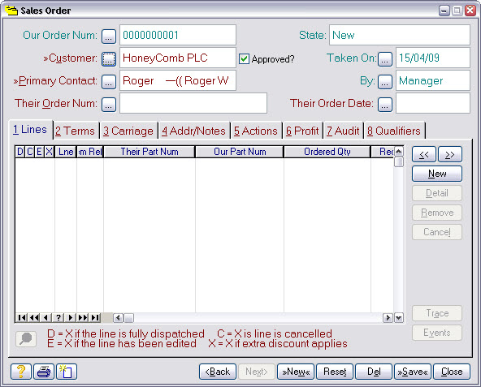Select the 6 Profit tab
The width and height of the screenshot is (481, 387).
[302, 131]
